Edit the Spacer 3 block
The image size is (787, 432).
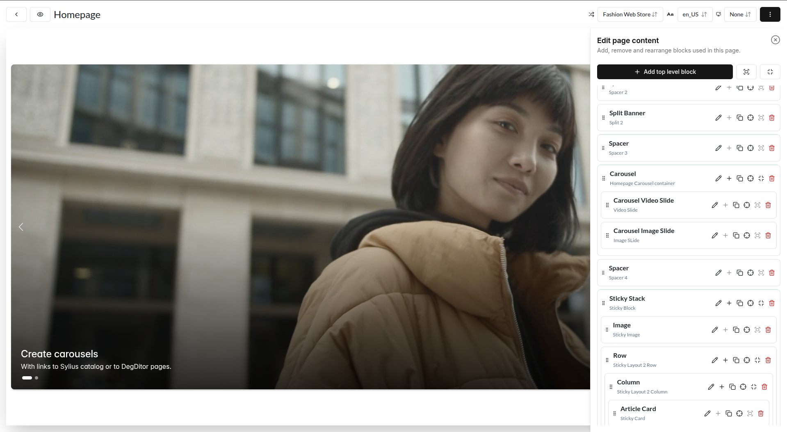click(x=719, y=148)
